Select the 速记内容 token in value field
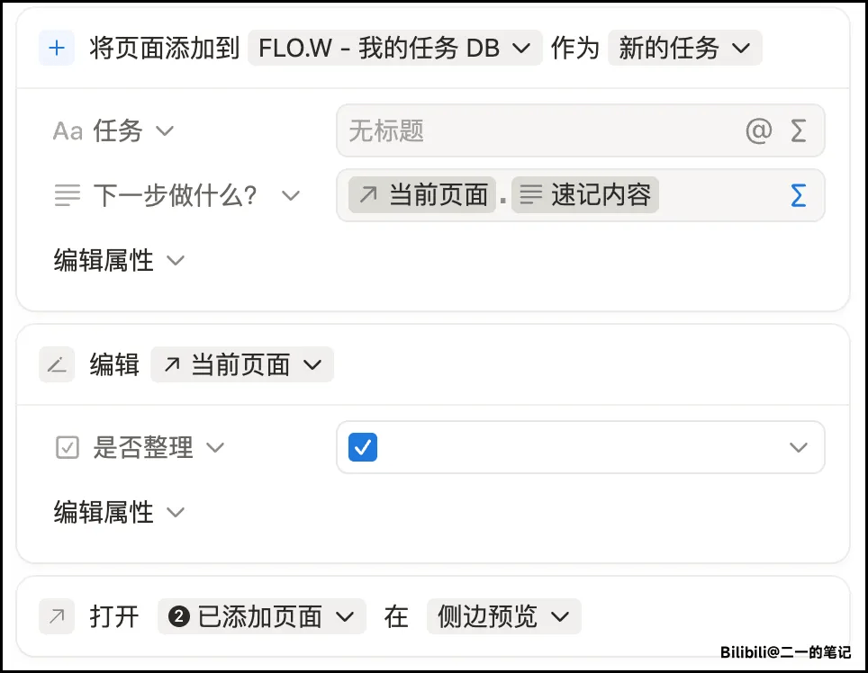The height and width of the screenshot is (673, 868). 585,195
